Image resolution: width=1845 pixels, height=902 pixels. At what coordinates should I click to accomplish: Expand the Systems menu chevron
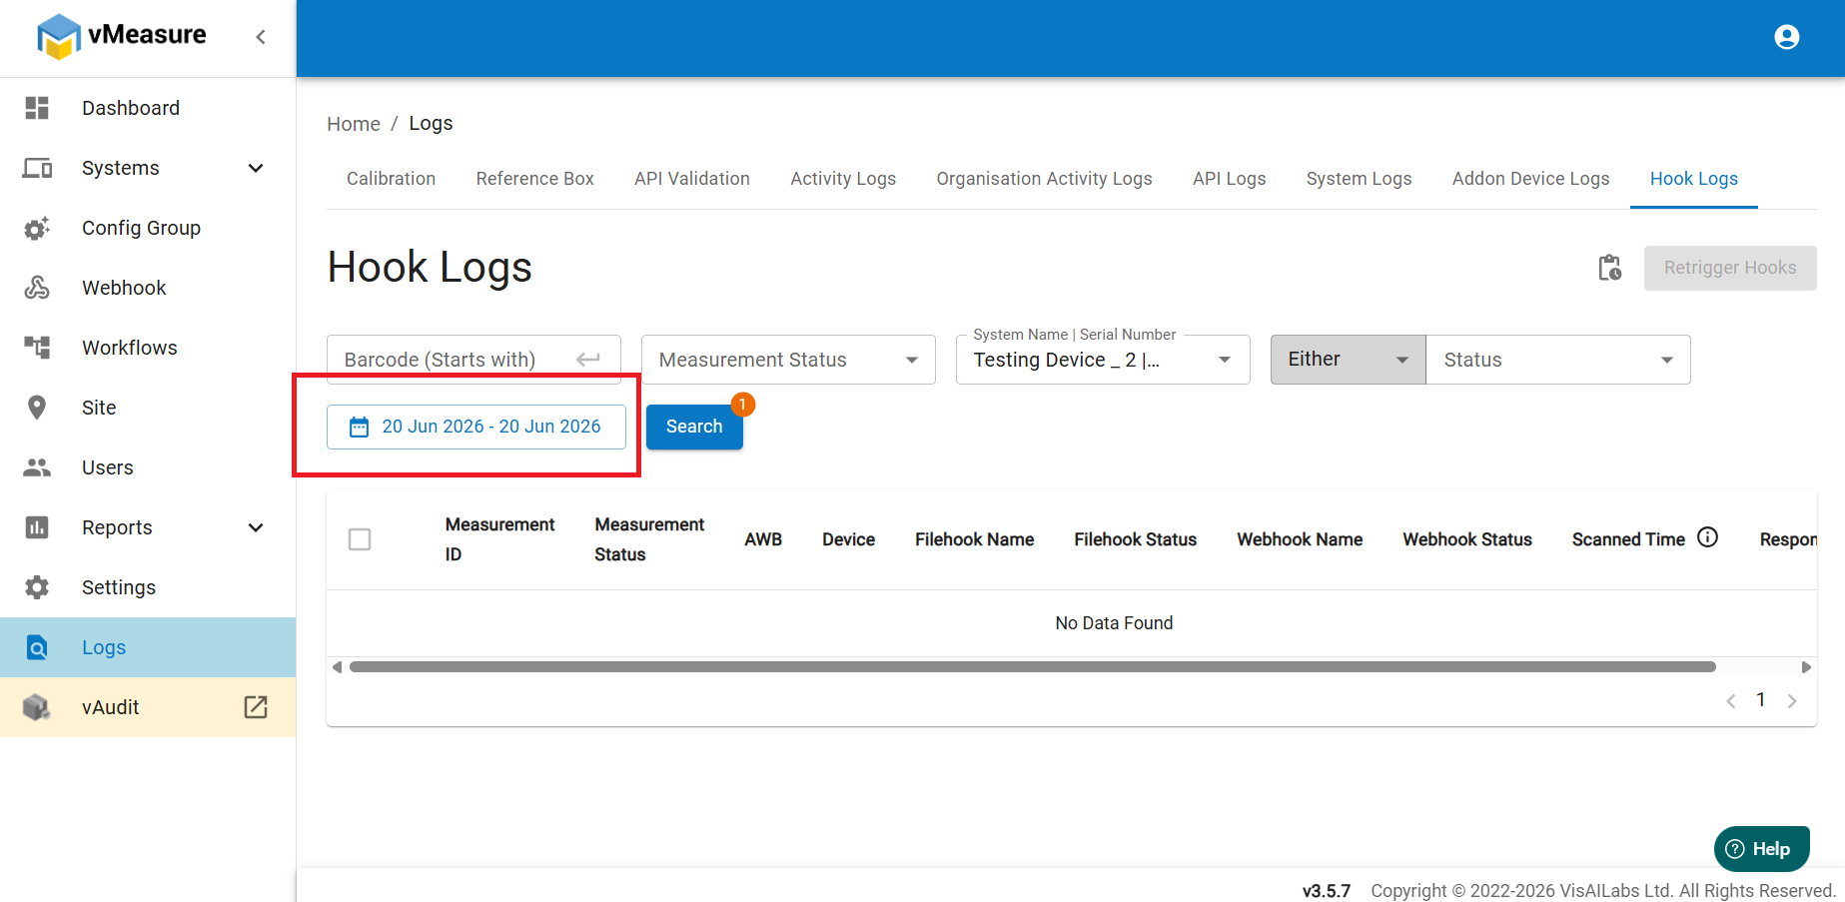coord(256,168)
